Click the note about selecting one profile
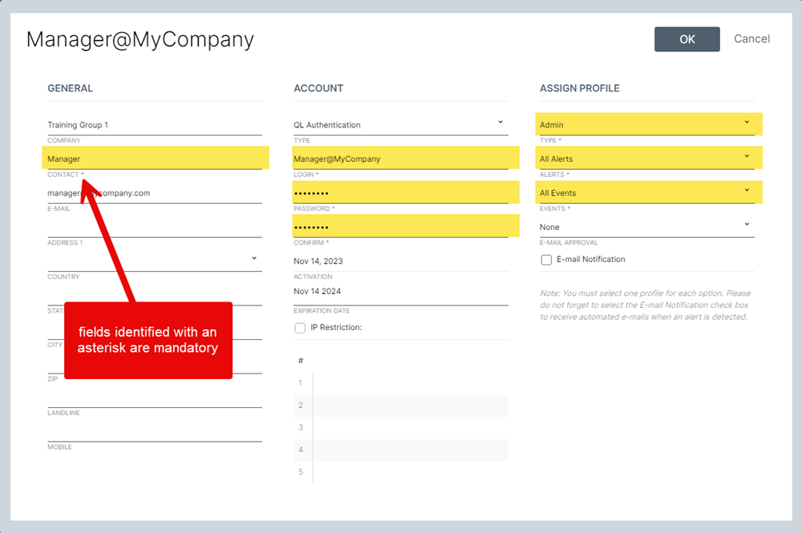 [x=646, y=305]
